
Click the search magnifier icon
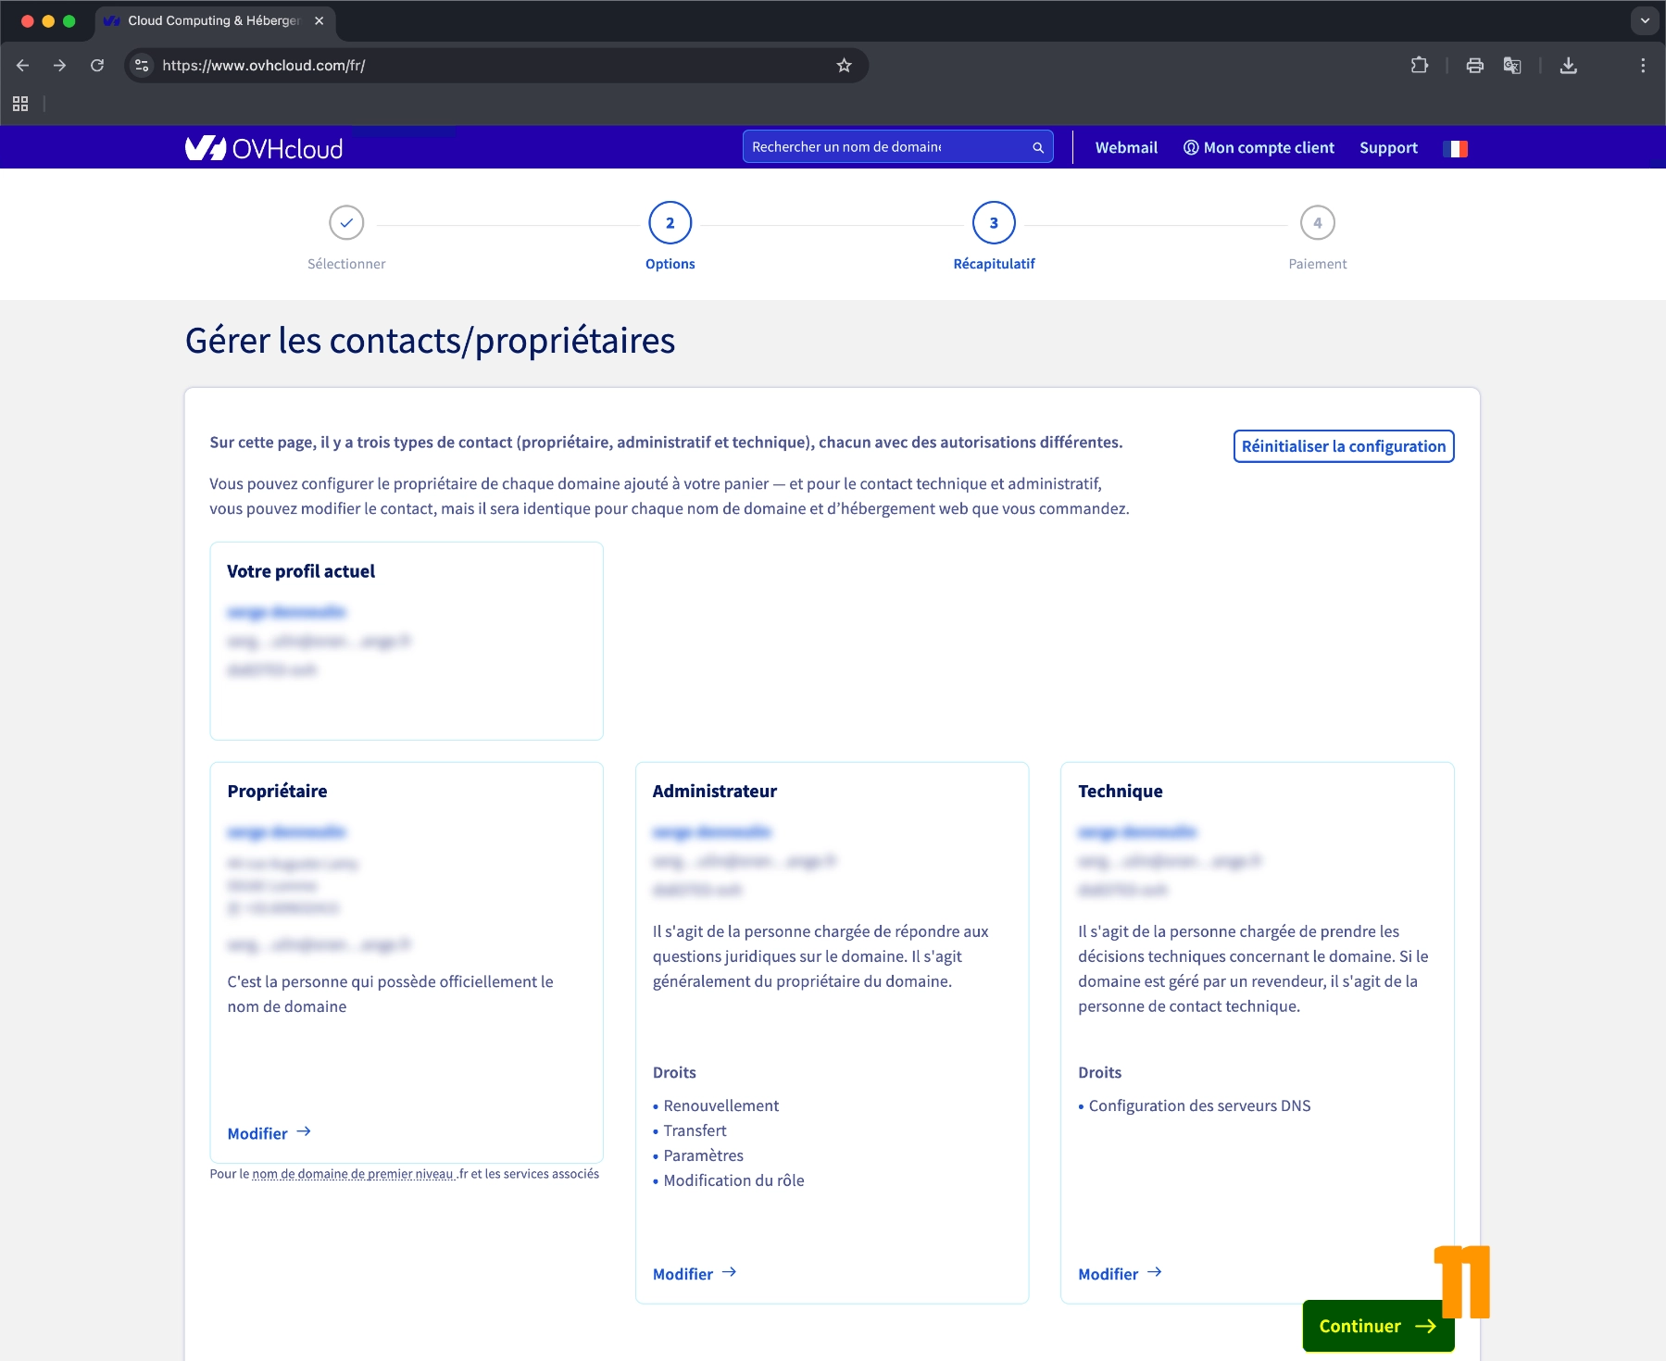[1038, 147]
